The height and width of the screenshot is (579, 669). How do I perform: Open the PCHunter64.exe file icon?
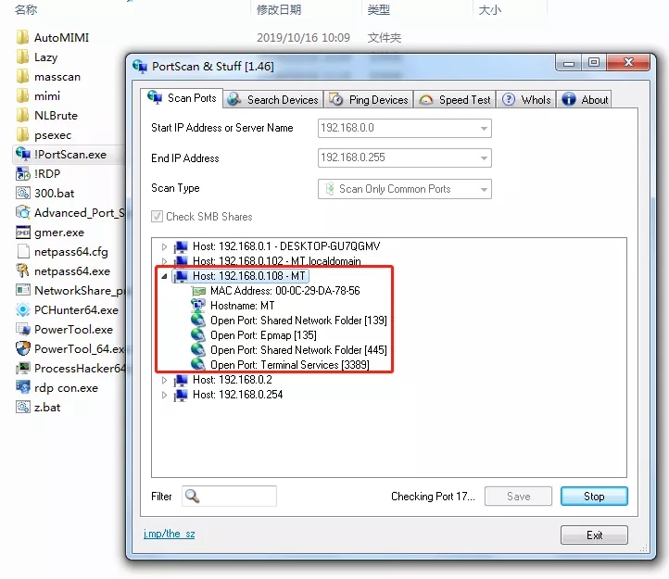[x=23, y=310]
